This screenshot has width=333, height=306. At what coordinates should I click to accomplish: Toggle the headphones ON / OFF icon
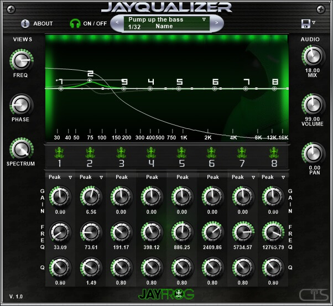tap(75, 23)
